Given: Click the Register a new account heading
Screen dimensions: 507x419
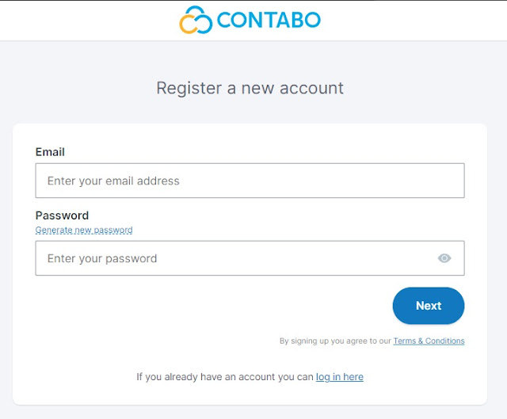Looking at the screenshot, I should click(250, 88).
